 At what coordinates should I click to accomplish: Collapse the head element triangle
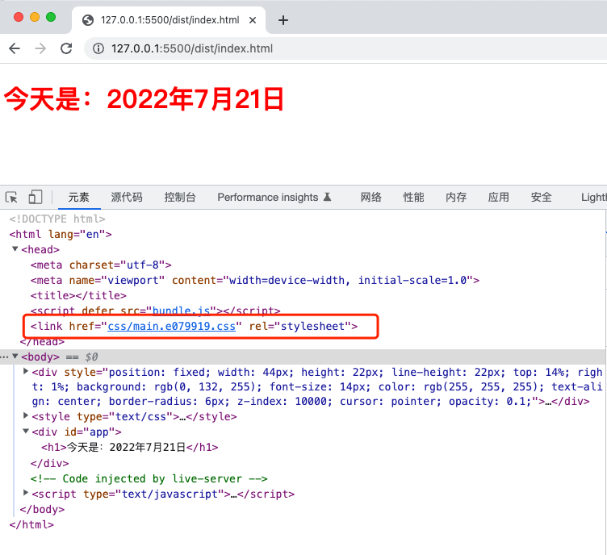[x=15, y=249]
